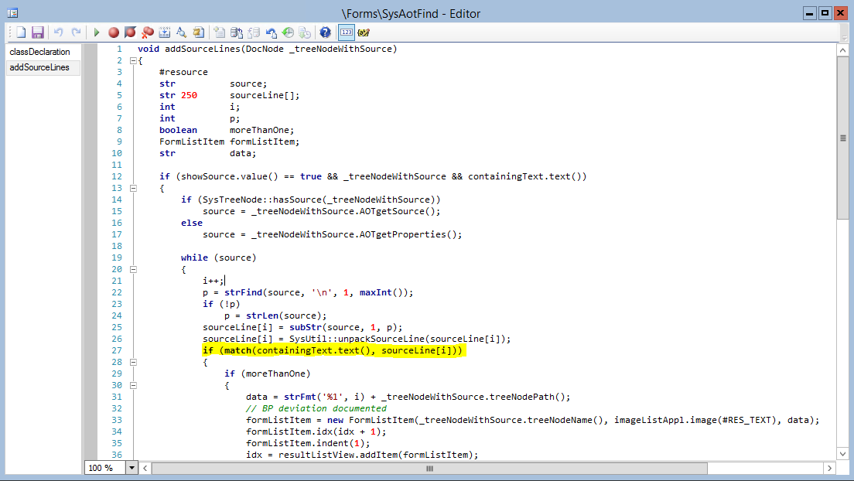The height and width of the screenshot is (481, 854).
Task: Click the vertical scrollbar down arrow
Action: (x=842, y=454)
